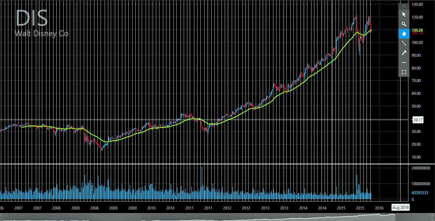Click the 120.00 price axis label
The height and width of the screenshot is (221, 435).
pyautogui.click(x=417, y=17)
